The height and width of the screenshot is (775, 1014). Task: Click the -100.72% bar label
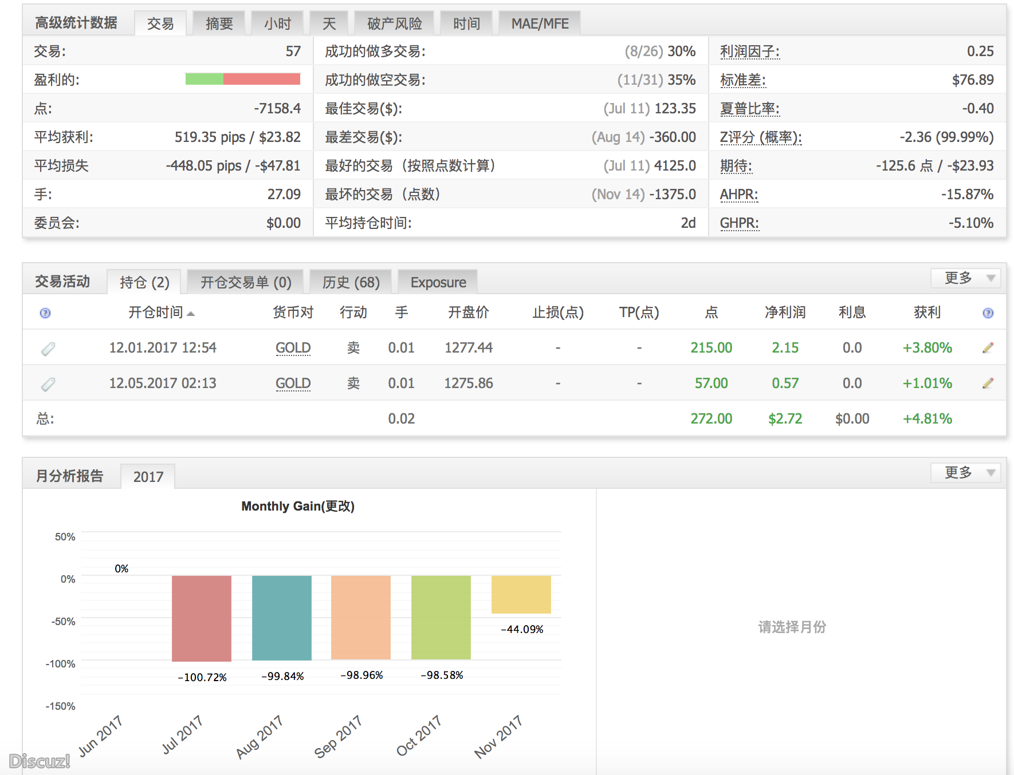click(202, 678)
